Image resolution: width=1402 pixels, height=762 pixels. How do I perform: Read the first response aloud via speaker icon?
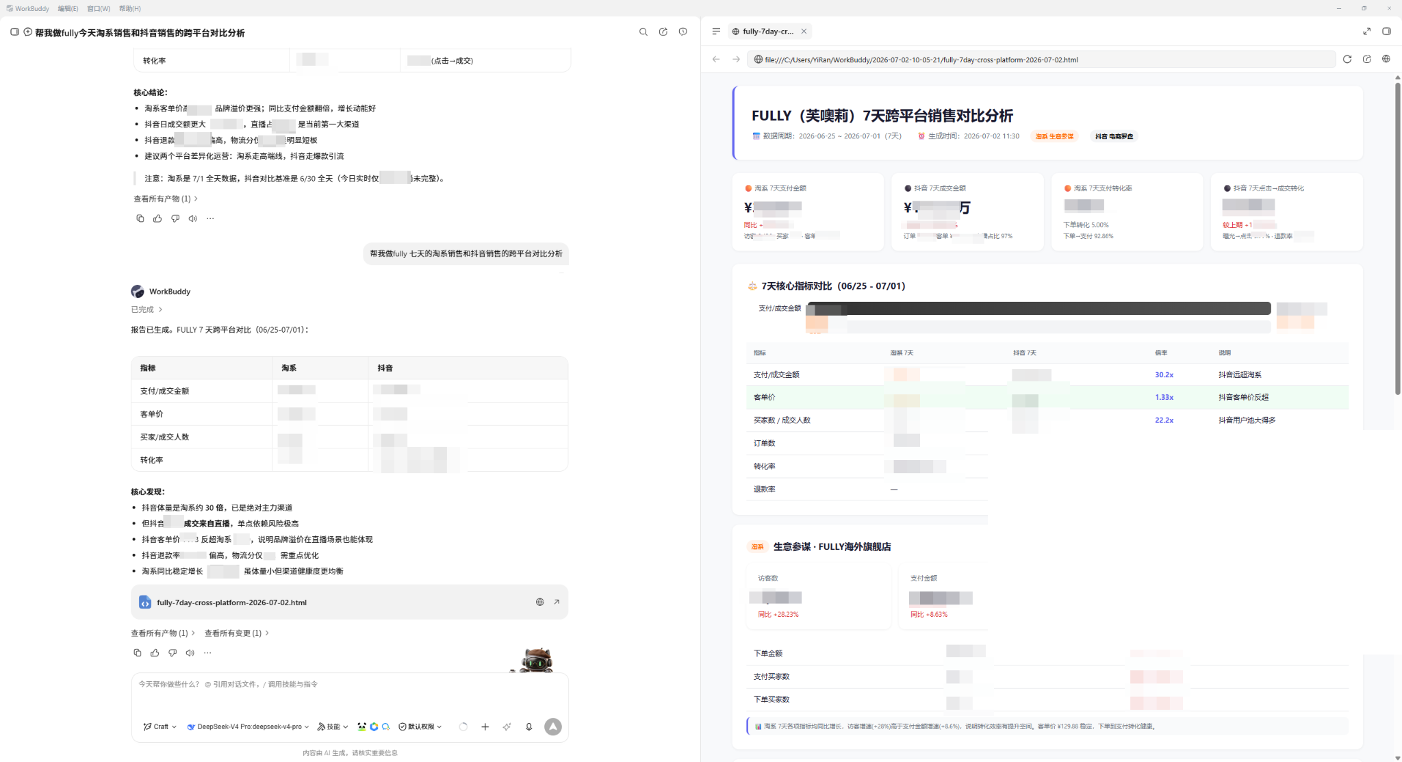click(193, 218)
